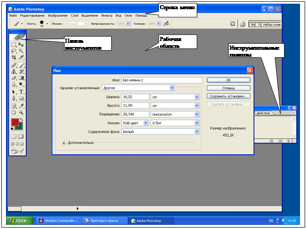
Task: Choose full screen mode
Action: [x=22, y=144]
